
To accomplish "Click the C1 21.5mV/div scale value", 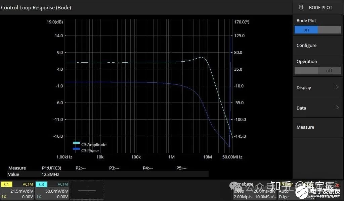I will click(21, 191).
